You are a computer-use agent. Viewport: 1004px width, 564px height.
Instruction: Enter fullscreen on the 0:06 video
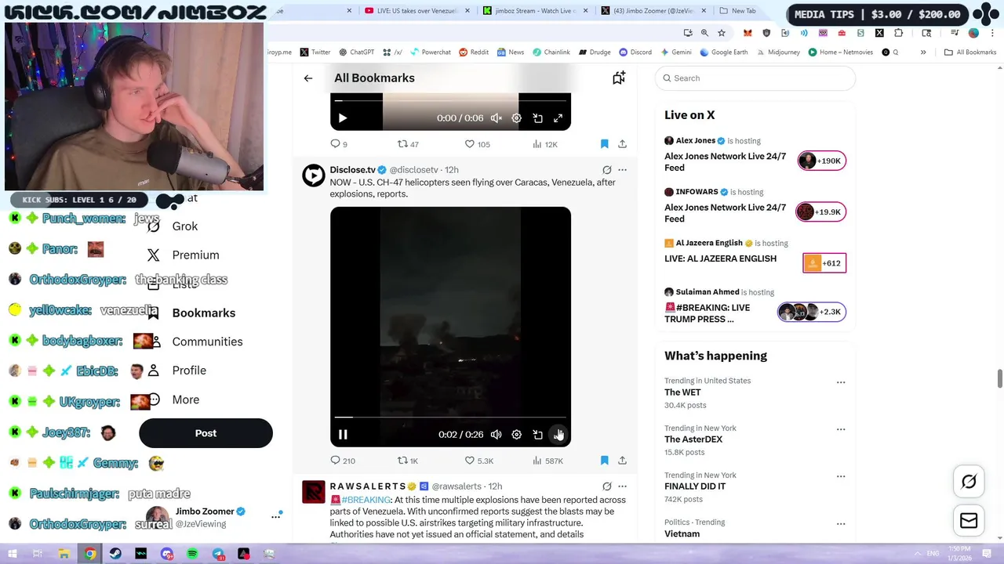tap(558, 118)
